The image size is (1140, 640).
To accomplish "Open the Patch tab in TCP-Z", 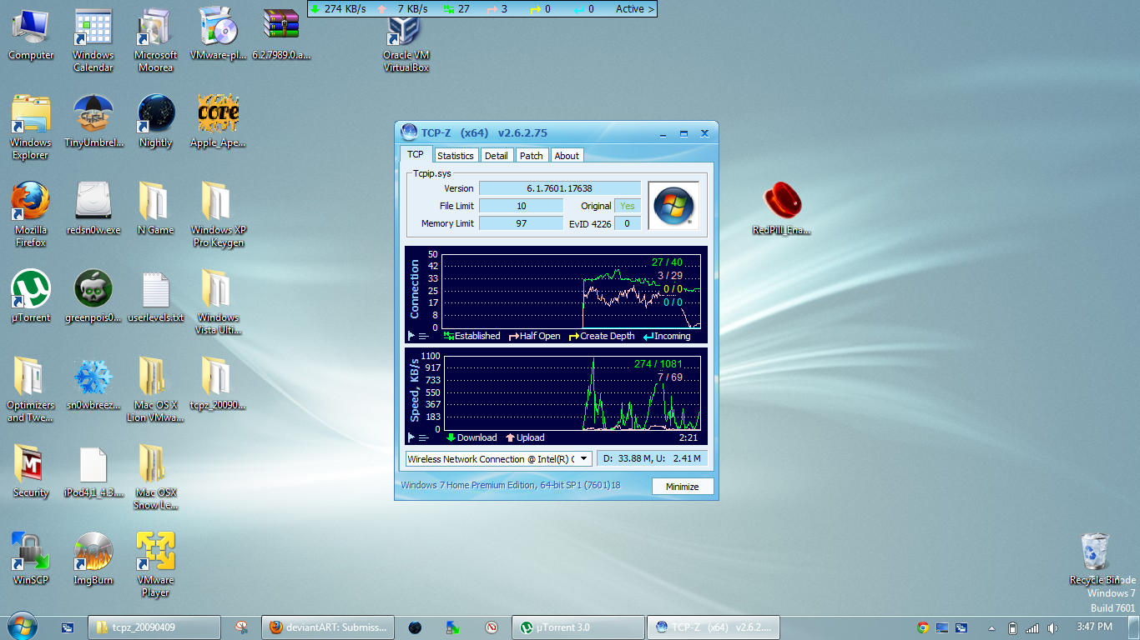I will (532, 156).
